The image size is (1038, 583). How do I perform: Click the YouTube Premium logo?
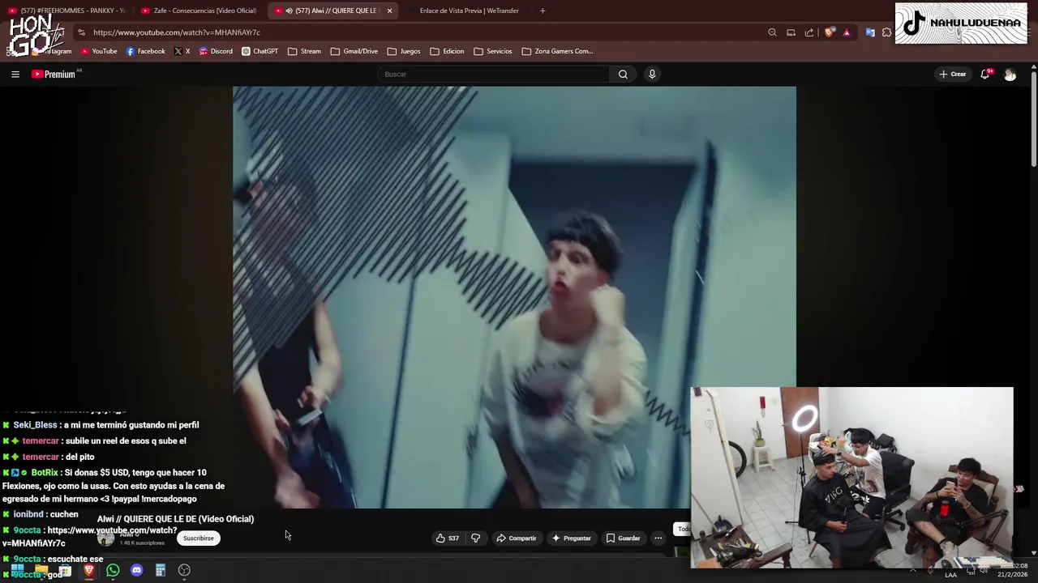[55, 74]
